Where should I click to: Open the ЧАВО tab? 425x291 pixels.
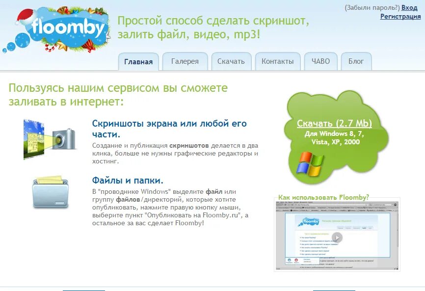(320, 61)
